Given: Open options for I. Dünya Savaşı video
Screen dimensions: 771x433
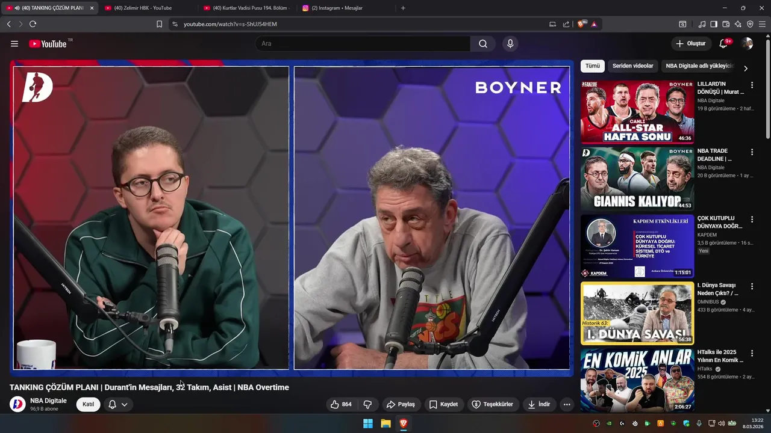Looking at the screenshot, I should pos(752,286).
